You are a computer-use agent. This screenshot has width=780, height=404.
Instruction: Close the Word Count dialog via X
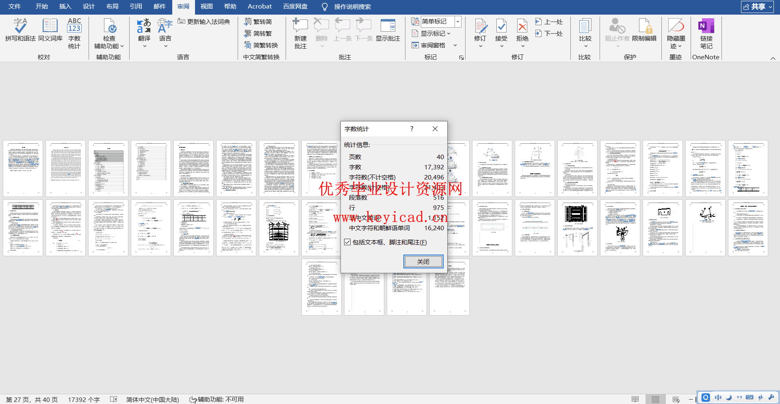pyautogui.click(x=435, y=129)
